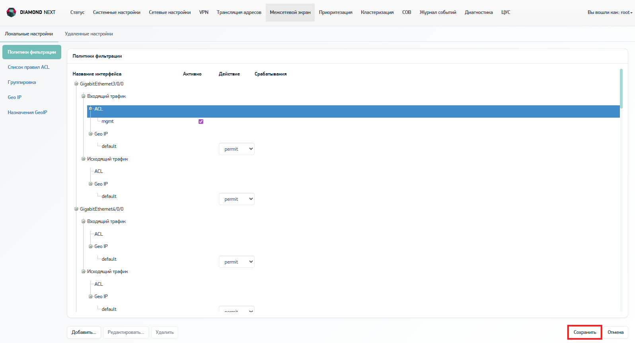Select ACL under GigabitEthernet4/0/0 incoming traffic

pos(99,234)
